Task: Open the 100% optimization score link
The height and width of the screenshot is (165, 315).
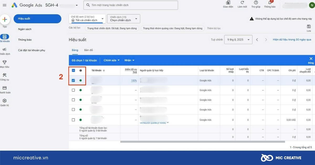Action: (134, 81)
